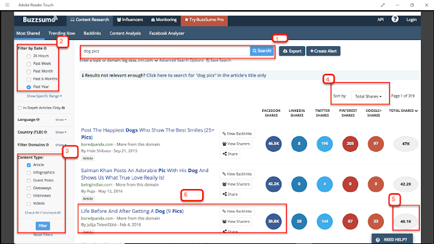Viewport: 434px width, 244px height.
Task: Select the Past 6 Months date filter
Action: (28, 79)
